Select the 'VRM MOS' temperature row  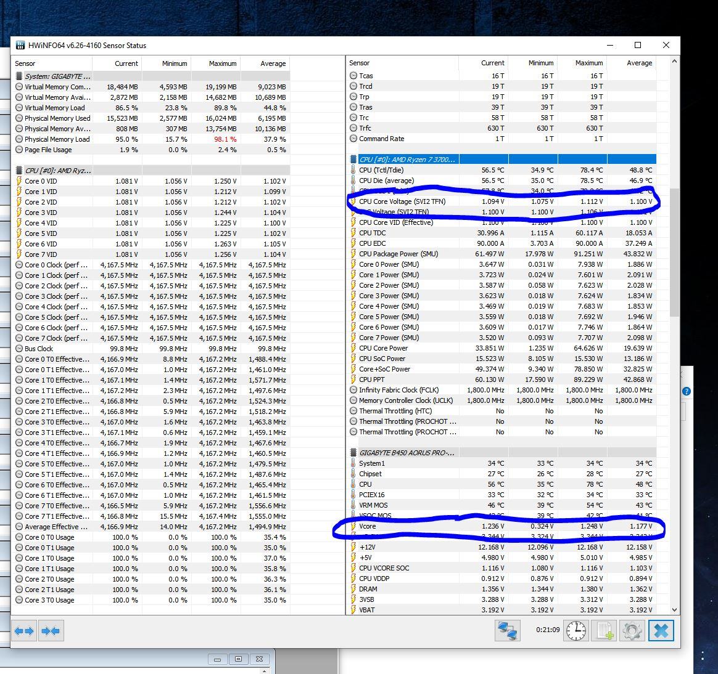click(x=502, y=505)
